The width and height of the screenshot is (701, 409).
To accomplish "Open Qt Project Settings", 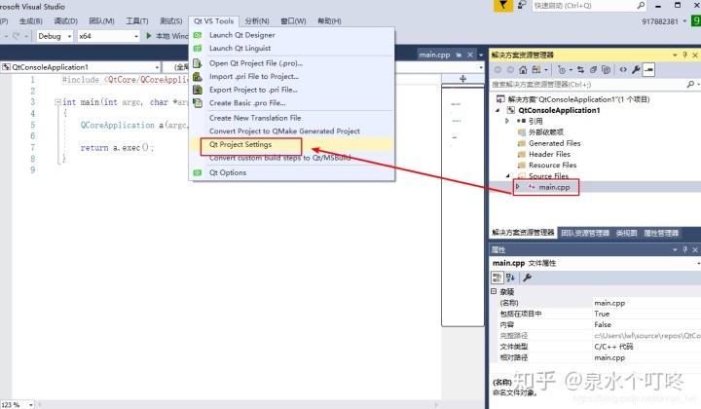I will coord(240,144).
